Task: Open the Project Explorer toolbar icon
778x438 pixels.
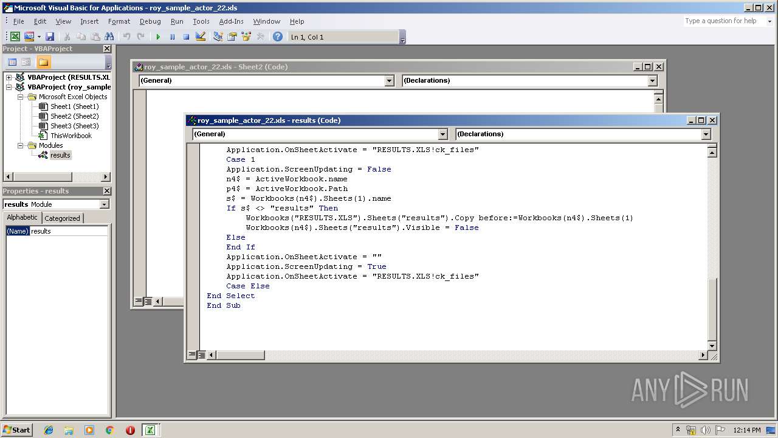Action: click(x=218, y=36)
